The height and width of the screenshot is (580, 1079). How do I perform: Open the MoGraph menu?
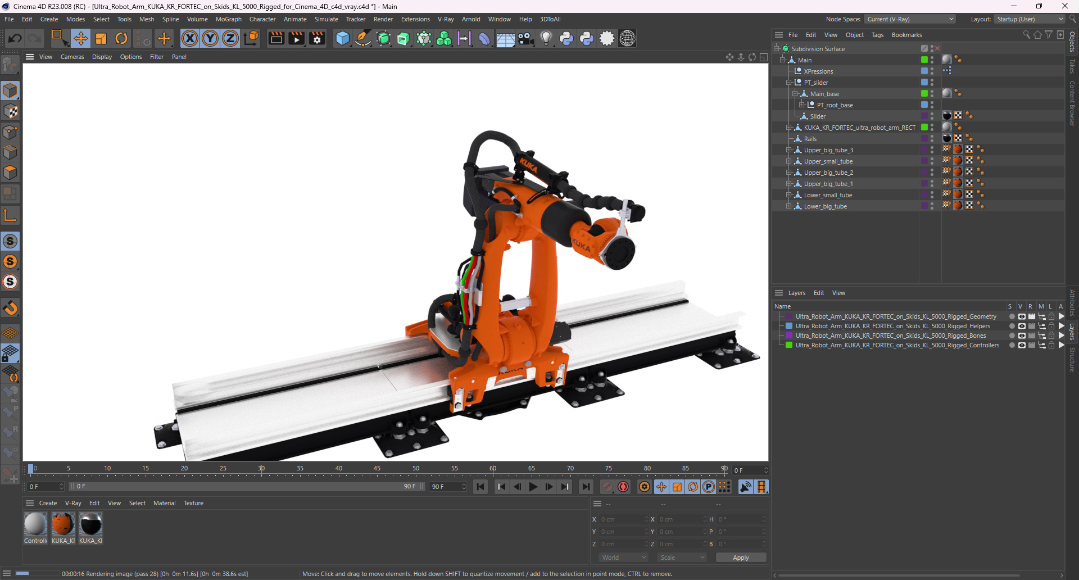(229, 19)
